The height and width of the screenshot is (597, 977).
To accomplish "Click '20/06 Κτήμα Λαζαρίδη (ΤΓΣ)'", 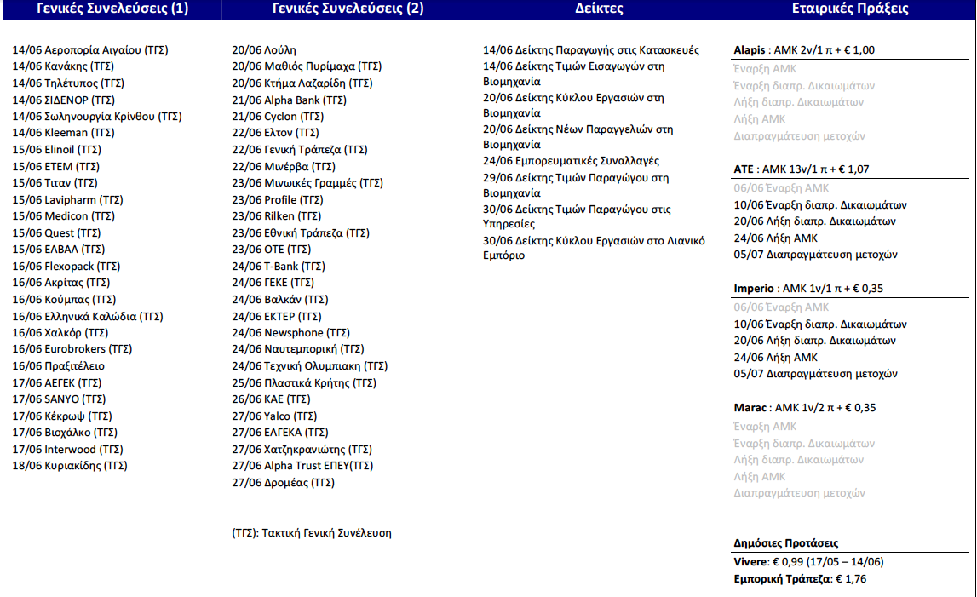I will [302, 83].
